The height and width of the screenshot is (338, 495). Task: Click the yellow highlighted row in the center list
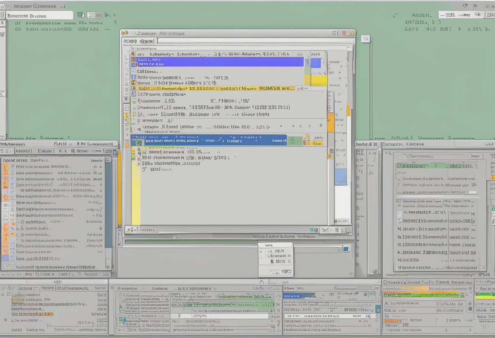[x=216, y=88]
